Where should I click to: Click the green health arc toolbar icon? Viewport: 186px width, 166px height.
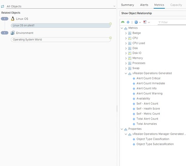[123, 22]
